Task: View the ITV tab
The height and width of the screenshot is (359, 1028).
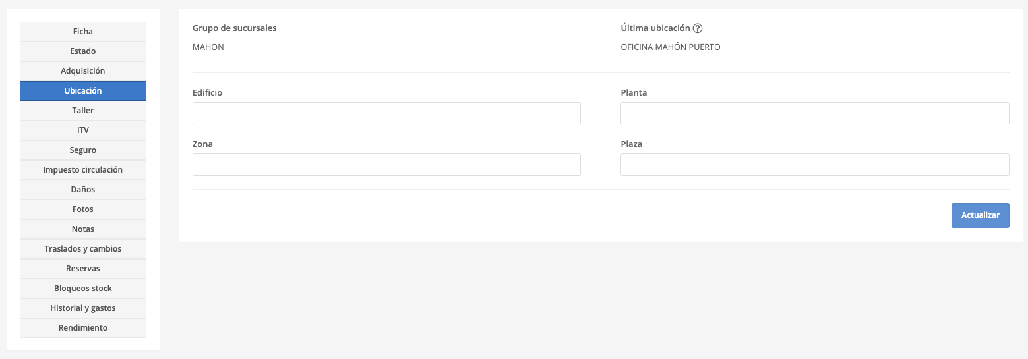Action: click(x=83, y=130)
